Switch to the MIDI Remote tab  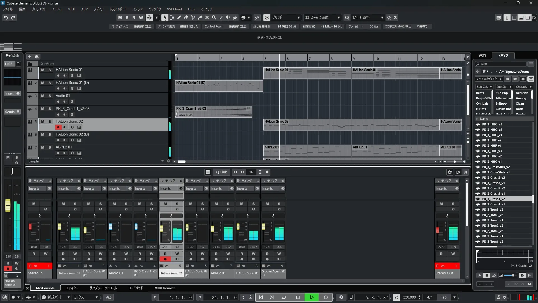[165, 288]
